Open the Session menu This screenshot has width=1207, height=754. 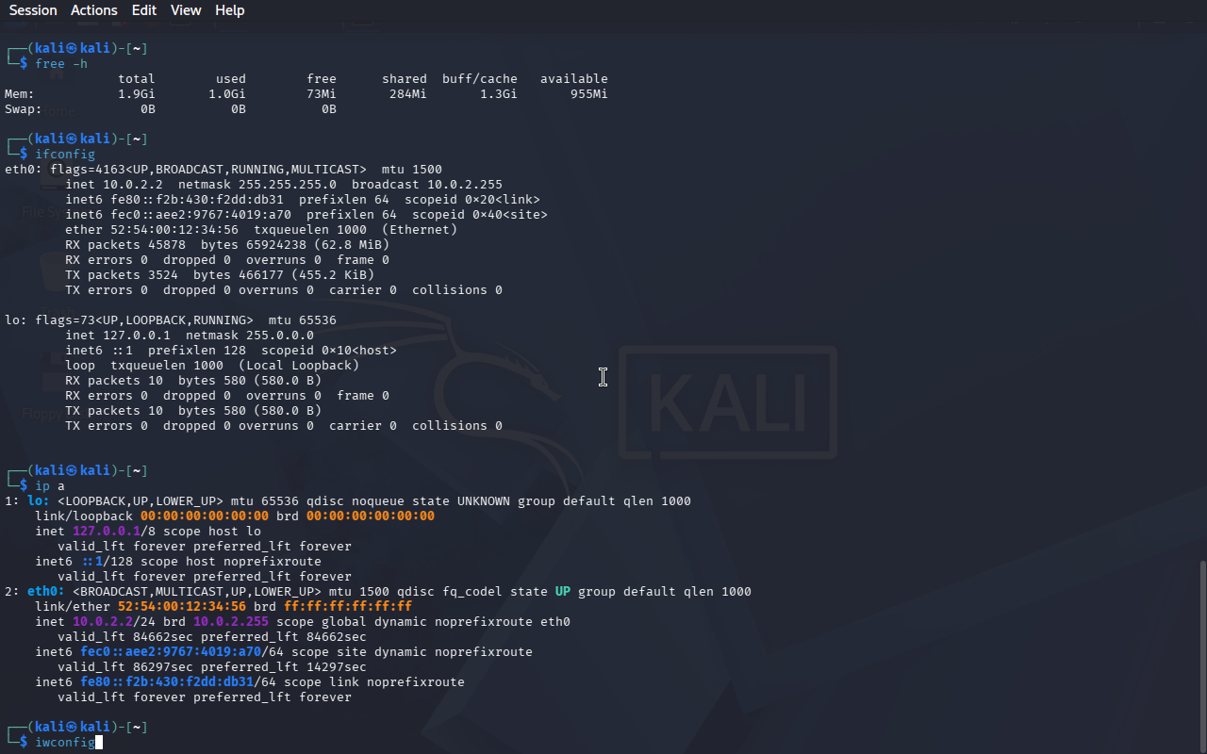[x=33, y=10]
